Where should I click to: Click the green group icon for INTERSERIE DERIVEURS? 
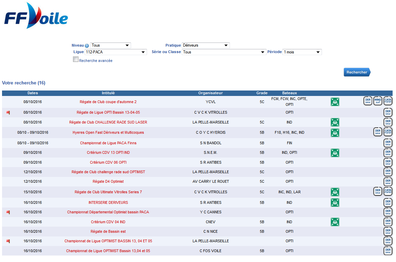pos(335,202)
